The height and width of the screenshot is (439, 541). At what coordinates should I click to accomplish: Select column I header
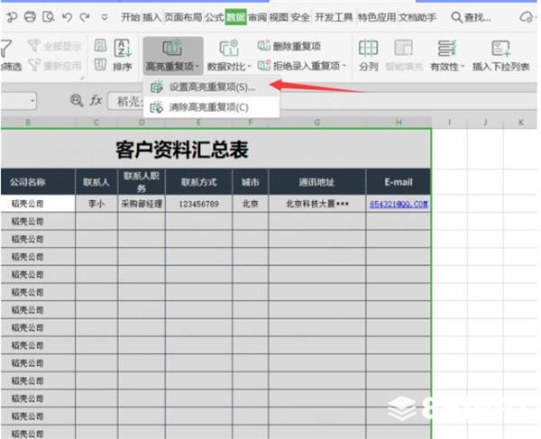point(449,122)
